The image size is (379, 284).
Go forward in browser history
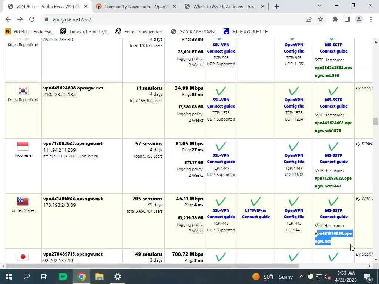coord(20,19)
